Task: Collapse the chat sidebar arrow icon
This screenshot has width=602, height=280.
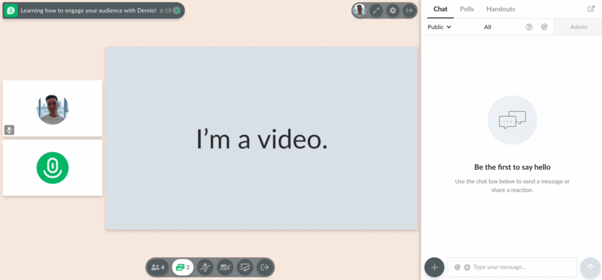Action: click(x=409, y=11)
